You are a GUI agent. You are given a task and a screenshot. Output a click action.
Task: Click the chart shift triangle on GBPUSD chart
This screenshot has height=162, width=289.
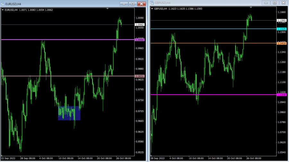click(251, 7)
